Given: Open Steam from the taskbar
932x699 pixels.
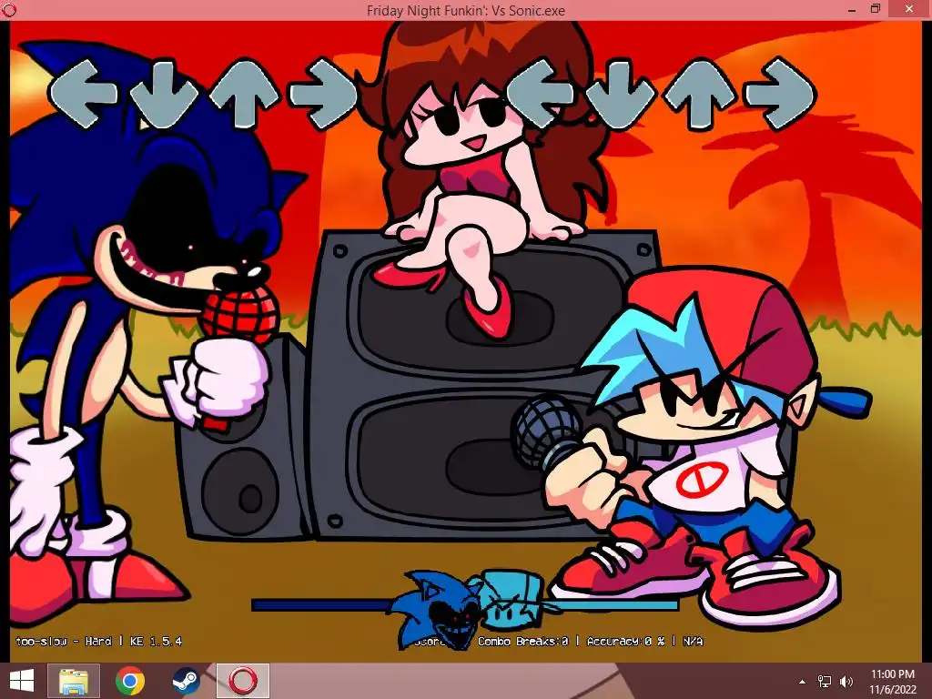Looking at the screenshot, I should pyautogui.click(x=186, y=681).
